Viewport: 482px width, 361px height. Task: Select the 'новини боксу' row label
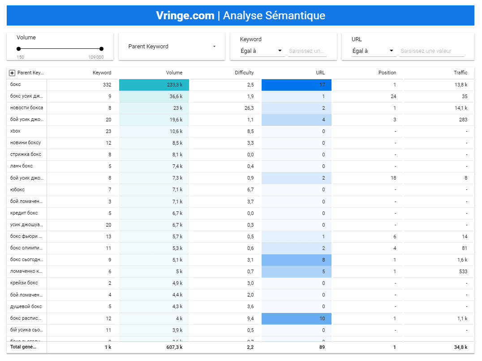pyautogui.click(x=25, y=143)
